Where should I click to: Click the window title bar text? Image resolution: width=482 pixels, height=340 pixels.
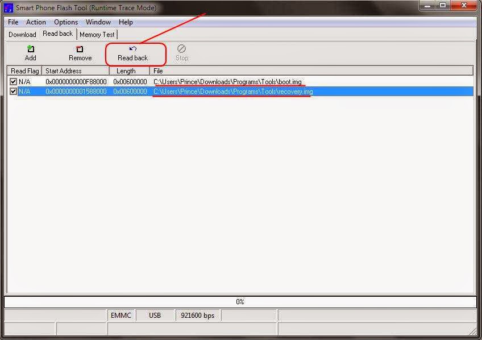(x=86, y=8)
